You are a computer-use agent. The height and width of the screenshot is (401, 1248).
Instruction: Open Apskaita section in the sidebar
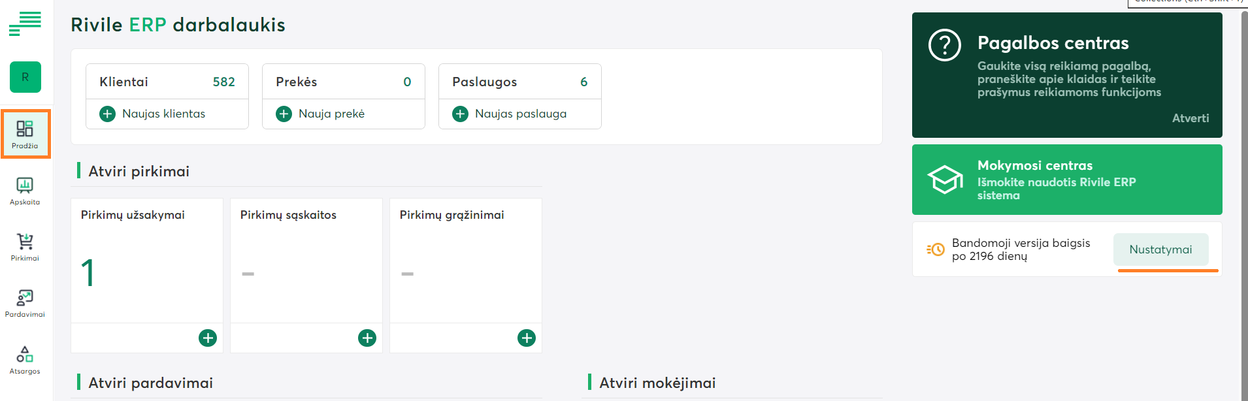pos(25,191)
